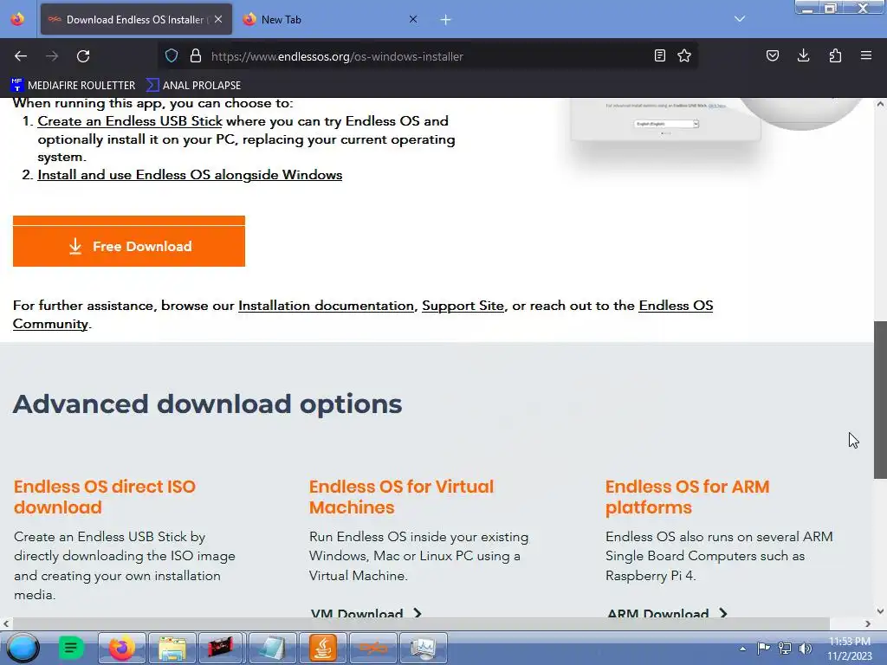
Task: Click the taskbar clock and date
Action: (850, 649)
